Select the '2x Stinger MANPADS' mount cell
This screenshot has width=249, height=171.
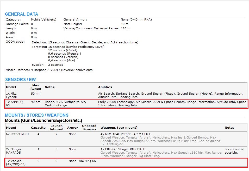coord(14,151)
